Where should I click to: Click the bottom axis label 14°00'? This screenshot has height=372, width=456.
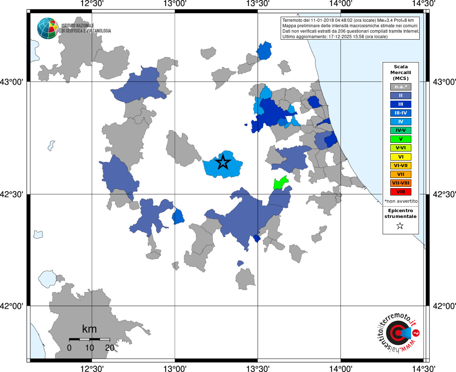click(x=341, y=369)
